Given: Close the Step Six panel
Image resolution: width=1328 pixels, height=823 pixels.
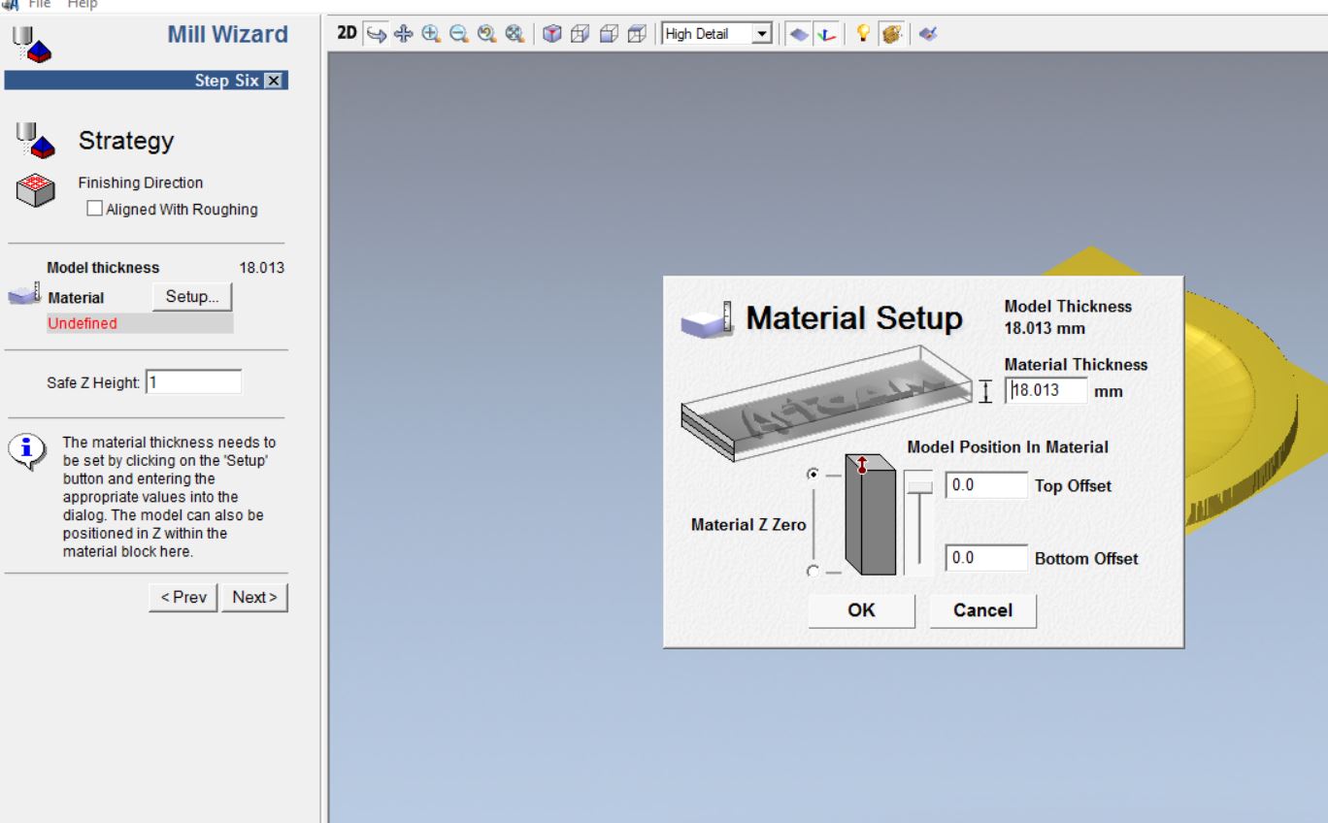Looking at the screenshot, I should (274, 81).
